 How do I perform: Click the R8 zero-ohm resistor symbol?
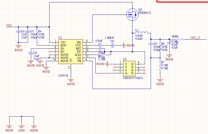[x=180, y=39]
